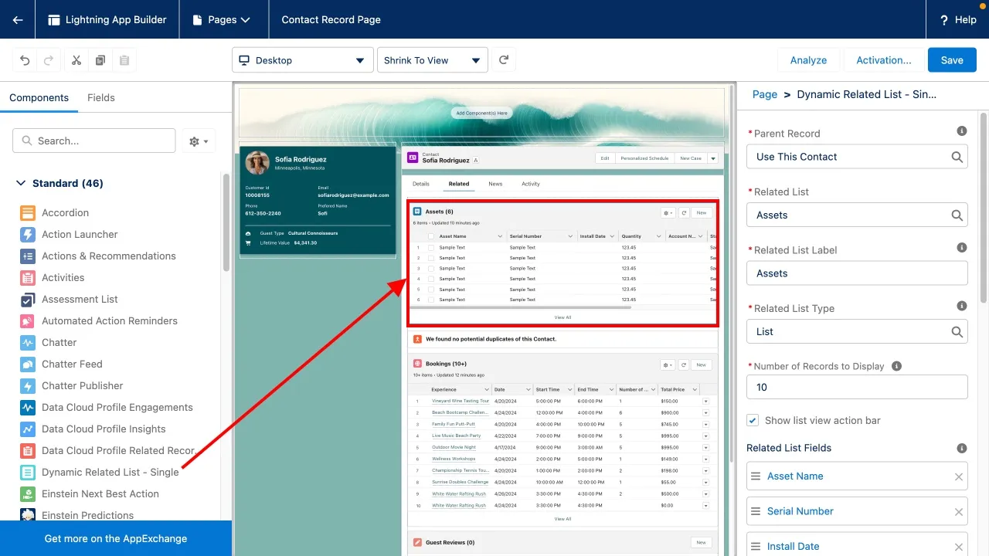This screenshot has width=989, height=556.
Task: Switch to the Fields tab
Action: [x=100, y=98]
